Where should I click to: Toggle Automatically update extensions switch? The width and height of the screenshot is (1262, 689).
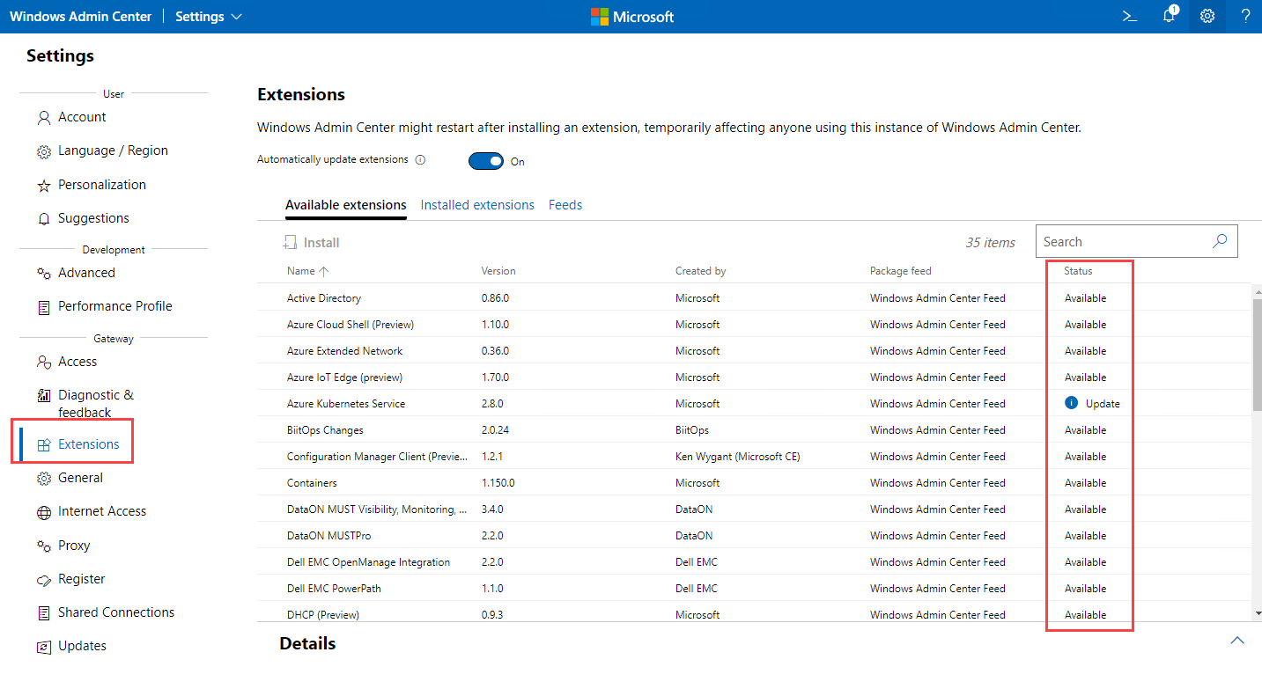[x=486, y=161]
